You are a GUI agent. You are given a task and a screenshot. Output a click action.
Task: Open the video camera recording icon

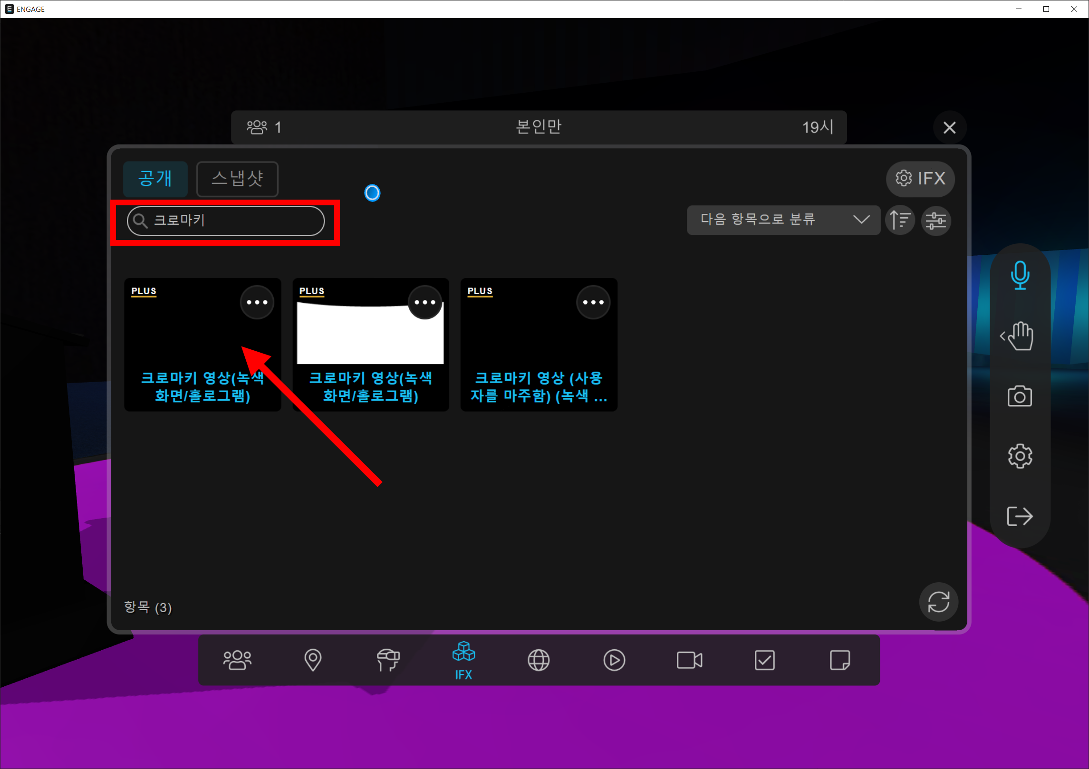pyautogui.click(x=689, y=660)
